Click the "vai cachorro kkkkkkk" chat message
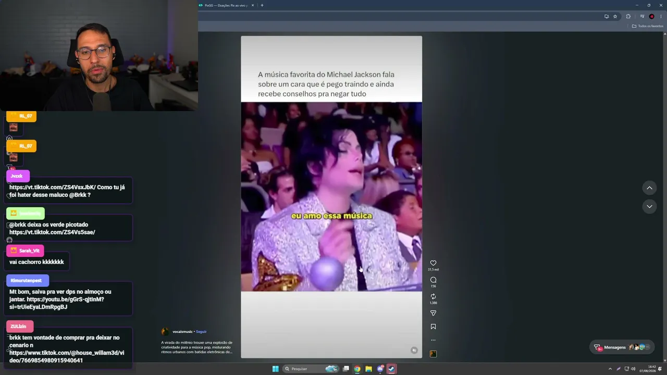667x375 pixels. click(36, 262)
